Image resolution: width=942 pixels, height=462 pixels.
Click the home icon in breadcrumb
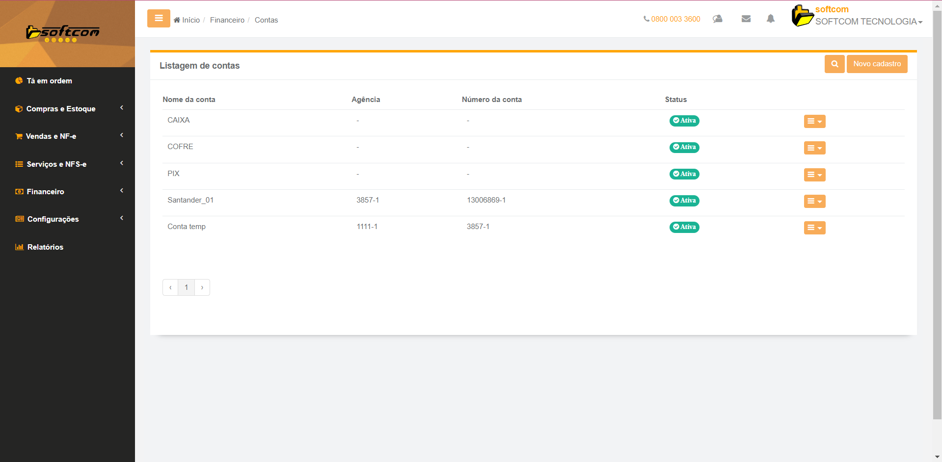[x=177, y=20]
